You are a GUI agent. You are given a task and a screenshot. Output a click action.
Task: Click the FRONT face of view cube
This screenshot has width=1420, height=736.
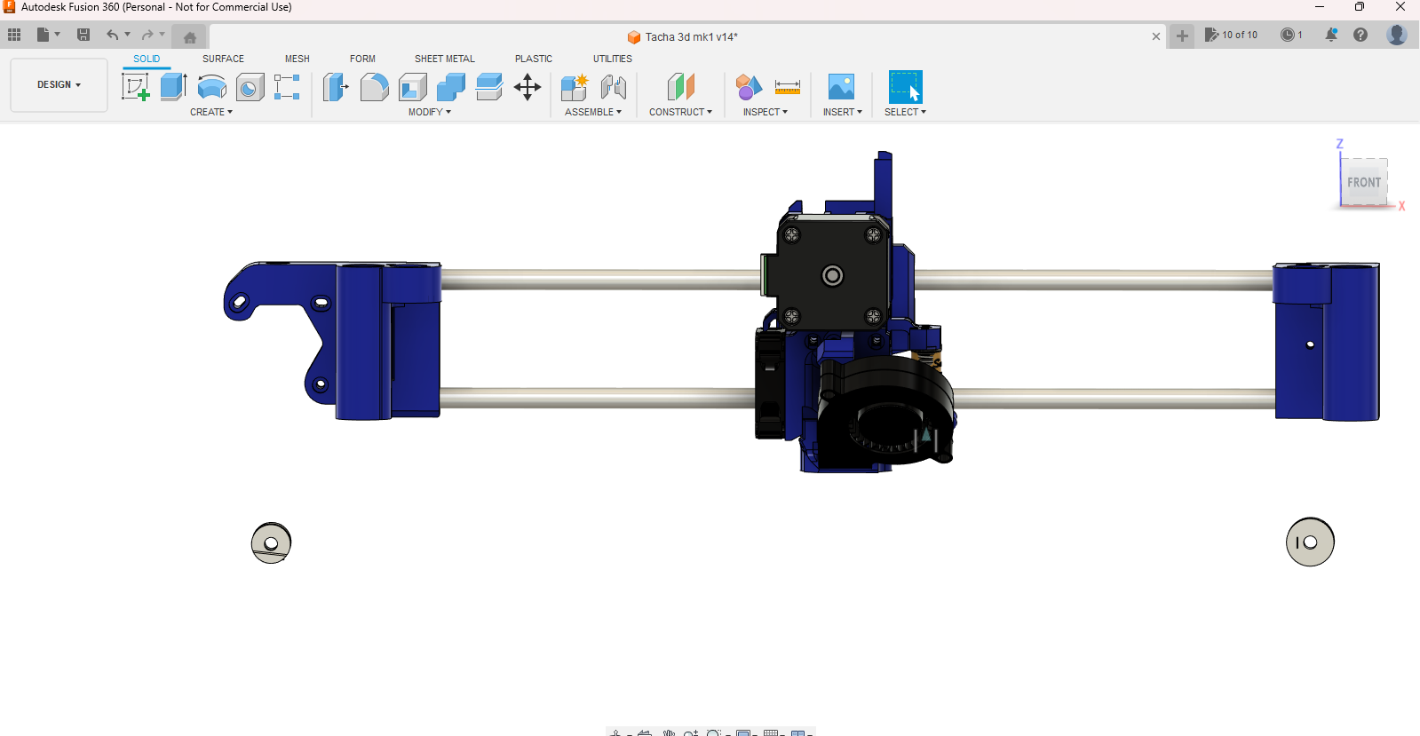click(1363, 183)
